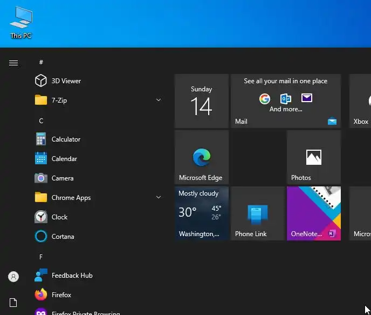Open the Feedback Hub icon
371x315 pixels.
tap(41, 275)
